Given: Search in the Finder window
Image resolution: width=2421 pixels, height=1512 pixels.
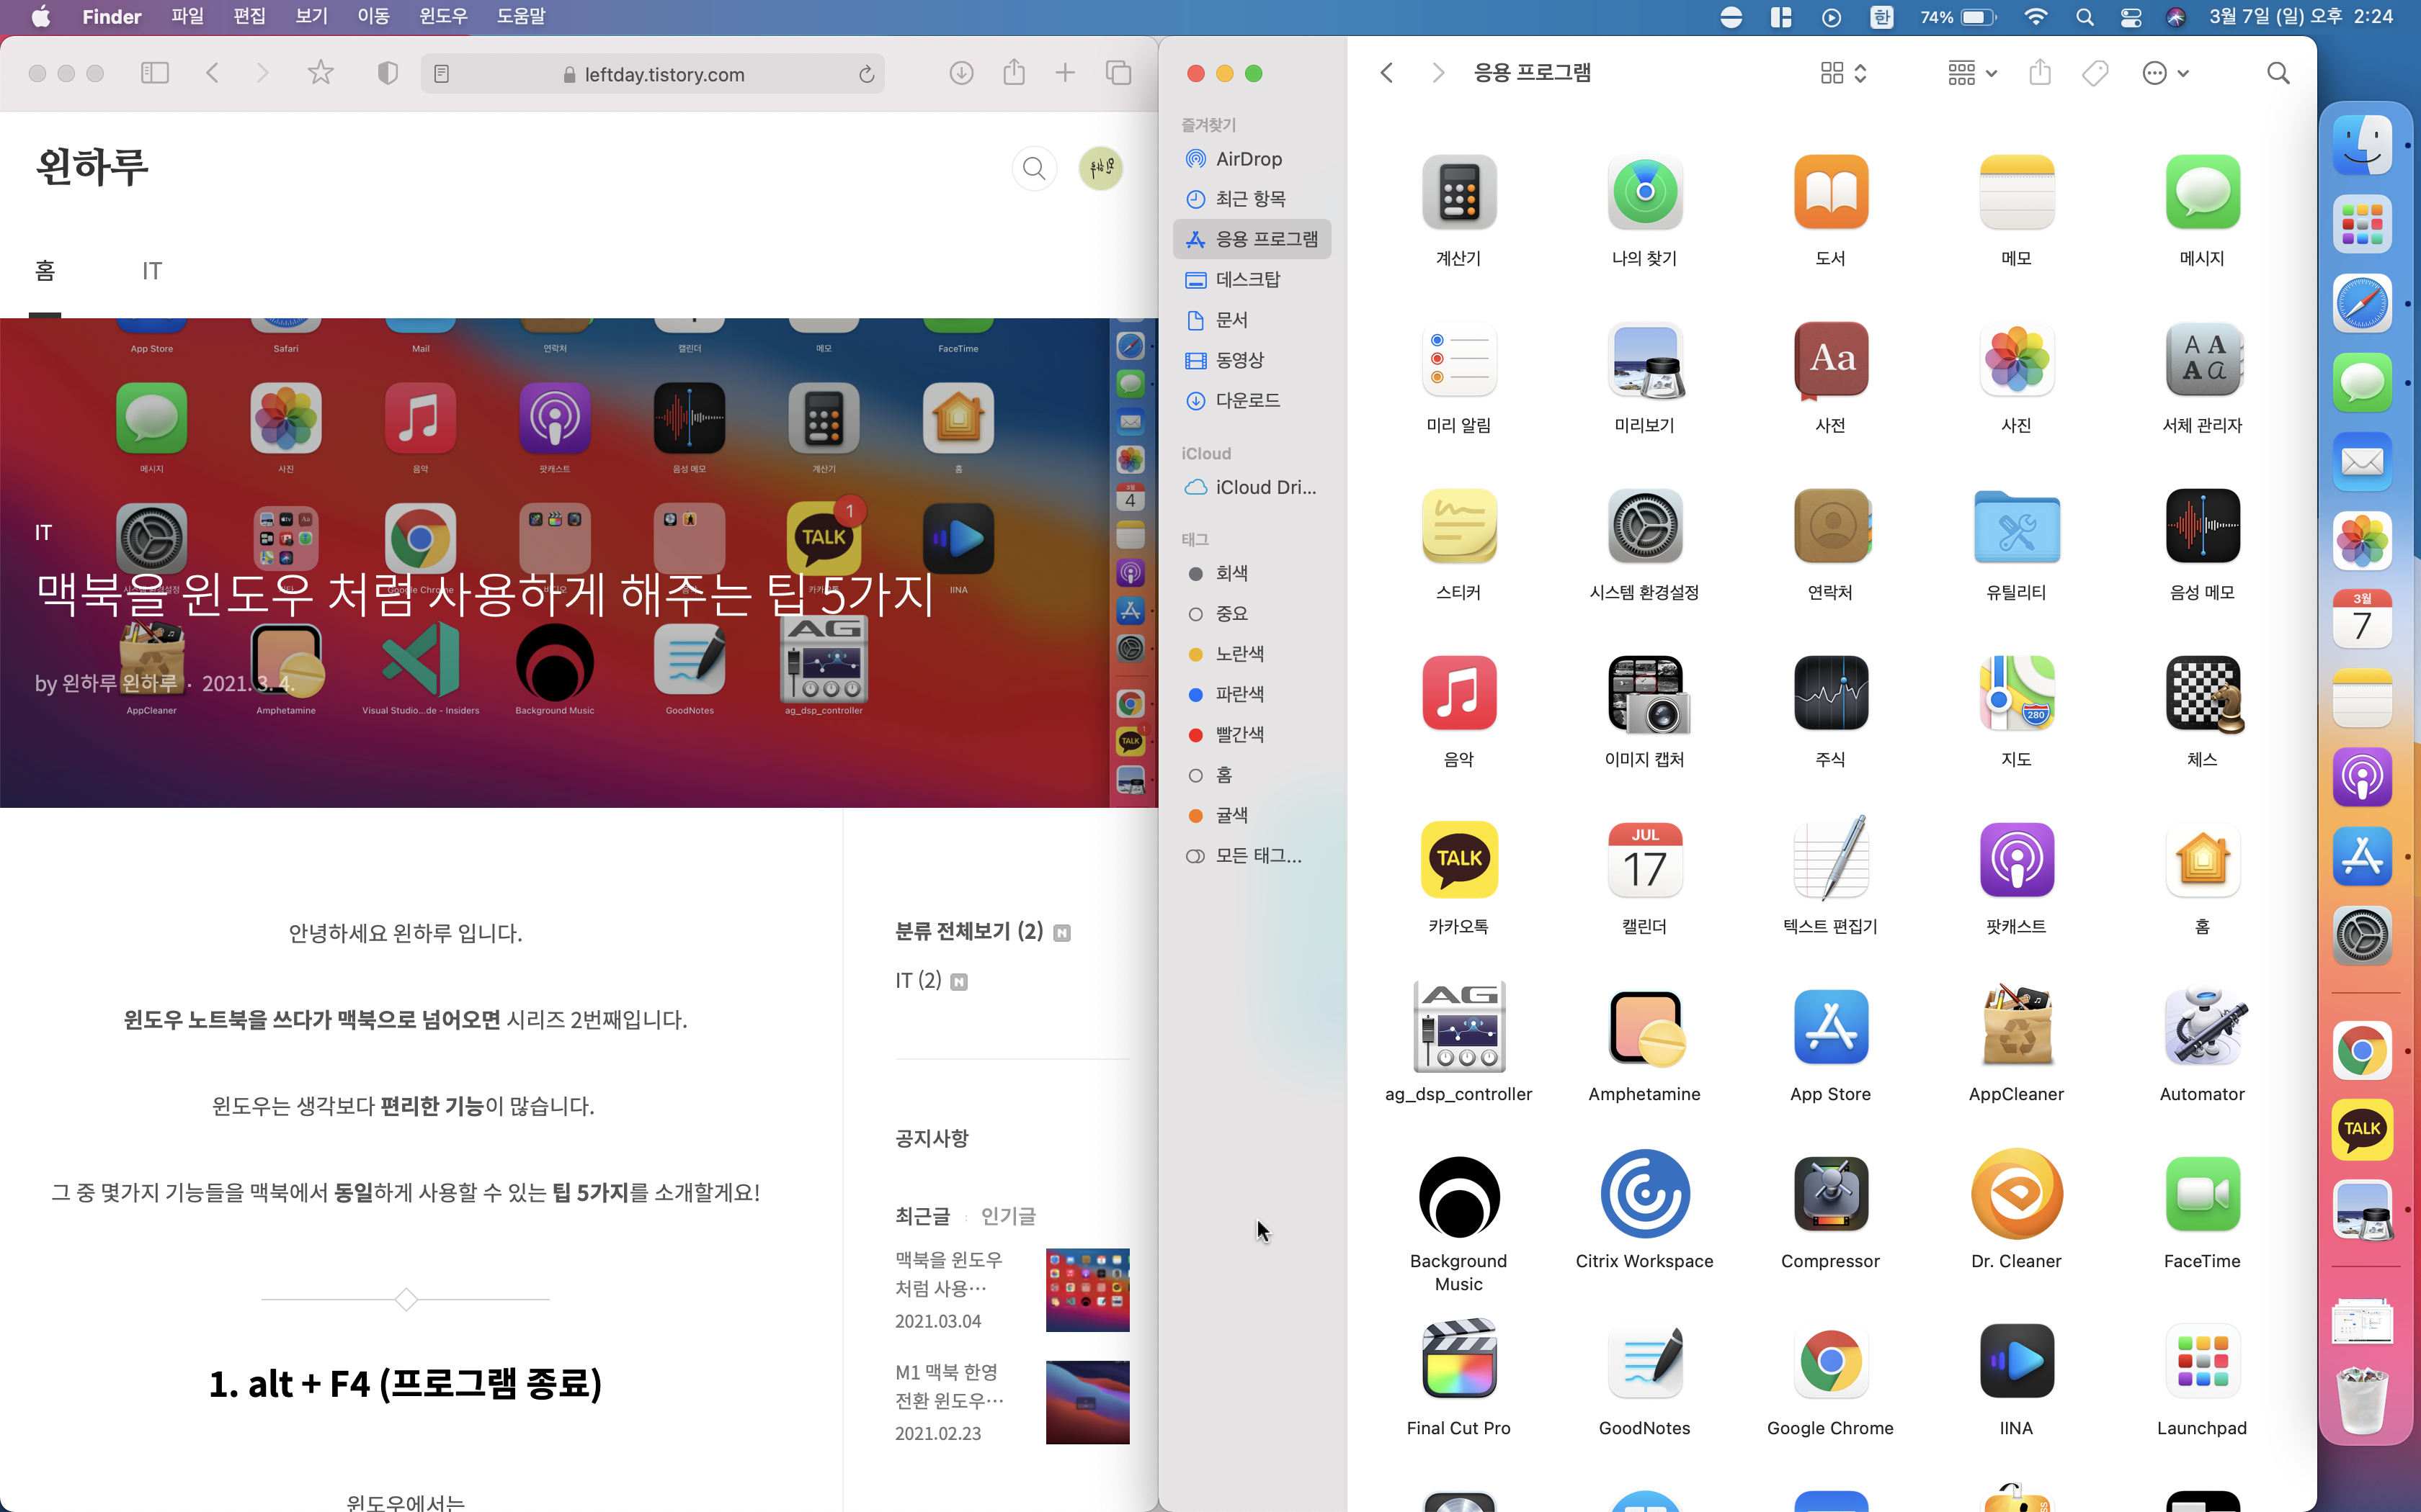Looking at the screenshot, I should (2278, 73).
